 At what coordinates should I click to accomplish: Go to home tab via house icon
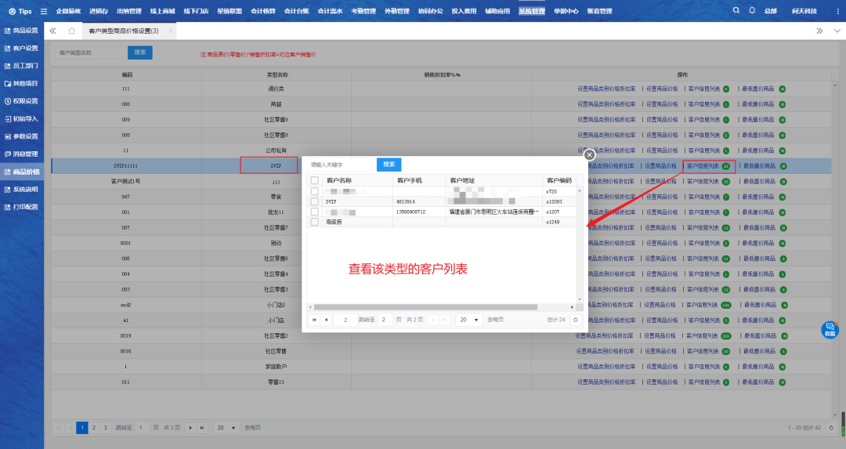pyautogui.click(x=72, y=31)
